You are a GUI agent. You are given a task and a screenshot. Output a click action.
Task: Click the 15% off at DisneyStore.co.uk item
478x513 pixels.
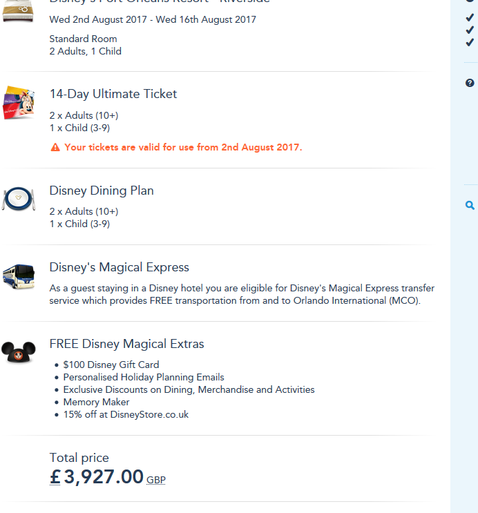[x=126, y=414]
